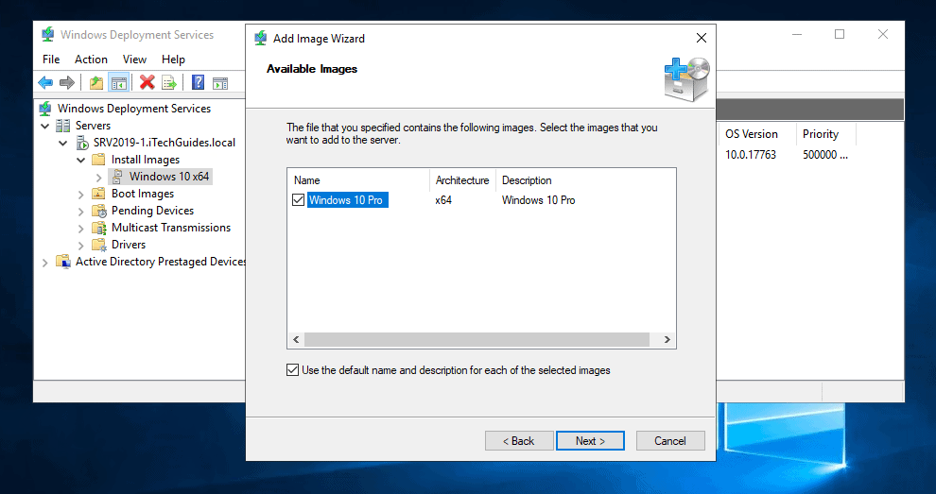Click the blue Back arrow in toolbar
The height and width of the screenshot is (494, 936).
pos(46,83)
